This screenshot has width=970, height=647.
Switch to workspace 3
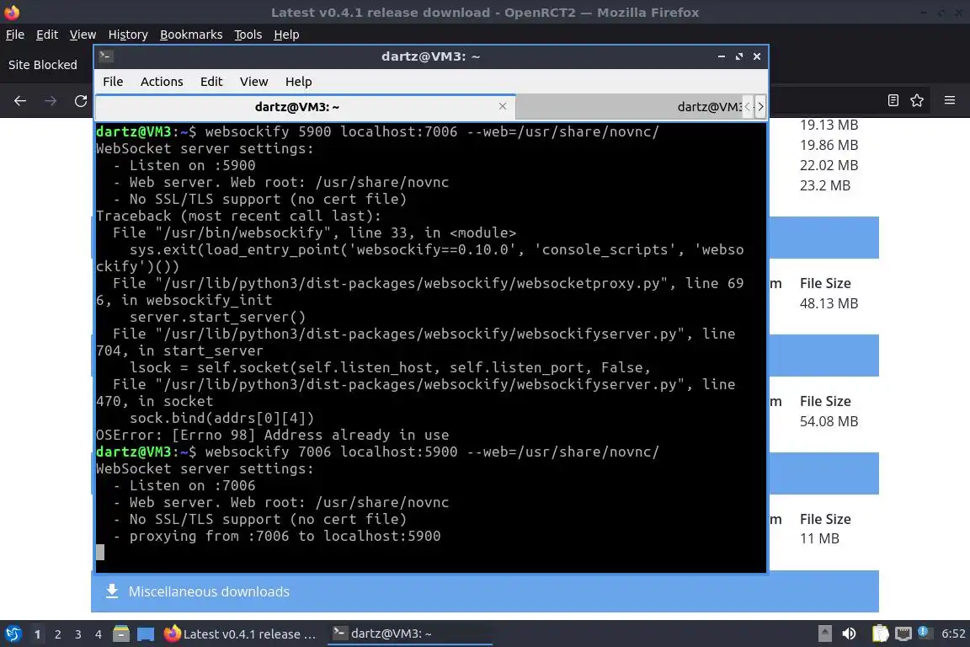(x=78, y=634)
